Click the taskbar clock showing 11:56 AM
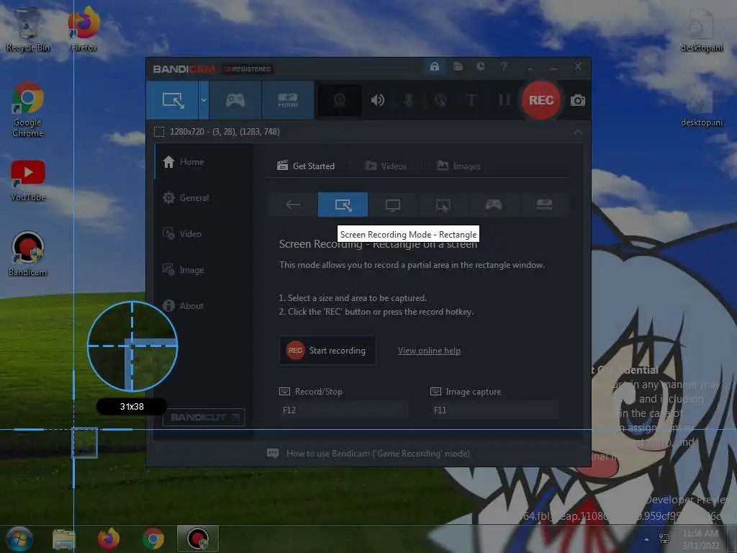 700,539
